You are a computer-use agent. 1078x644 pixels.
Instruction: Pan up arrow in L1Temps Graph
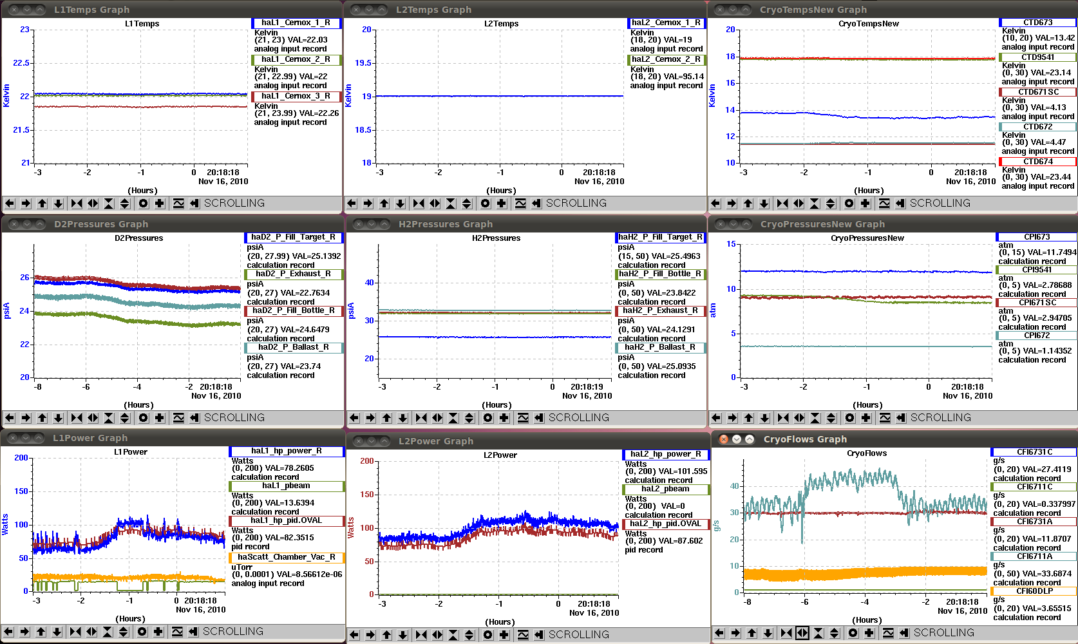[43, 204]
